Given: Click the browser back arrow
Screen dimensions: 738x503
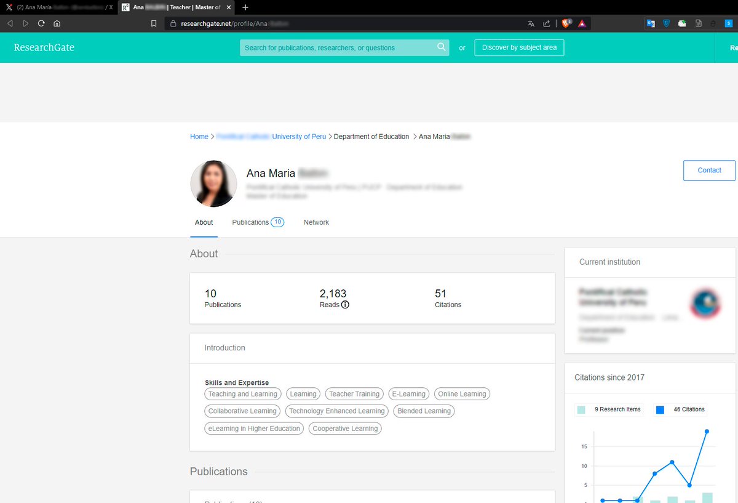Looking at the screenshot, I should pos(10,23).
